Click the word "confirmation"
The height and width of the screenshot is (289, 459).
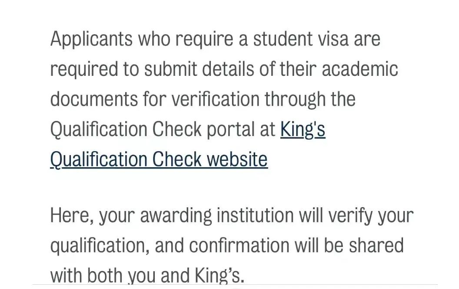pyautogui.click(x=239, y=245)
